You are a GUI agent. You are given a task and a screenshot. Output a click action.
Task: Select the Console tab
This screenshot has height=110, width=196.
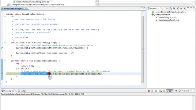7,91
